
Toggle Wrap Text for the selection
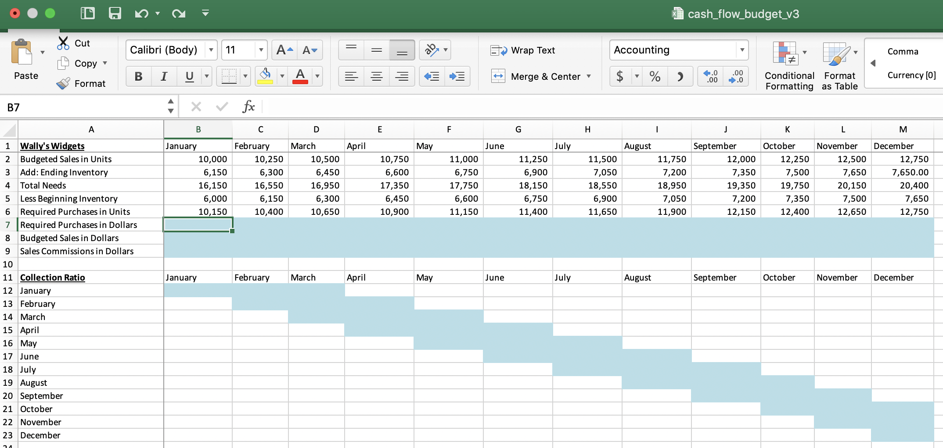tap(523, 50)
